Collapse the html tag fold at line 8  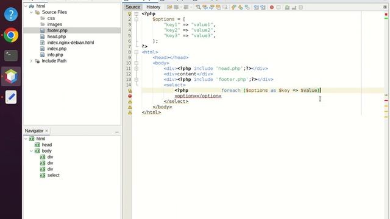(x=136, y=52)
